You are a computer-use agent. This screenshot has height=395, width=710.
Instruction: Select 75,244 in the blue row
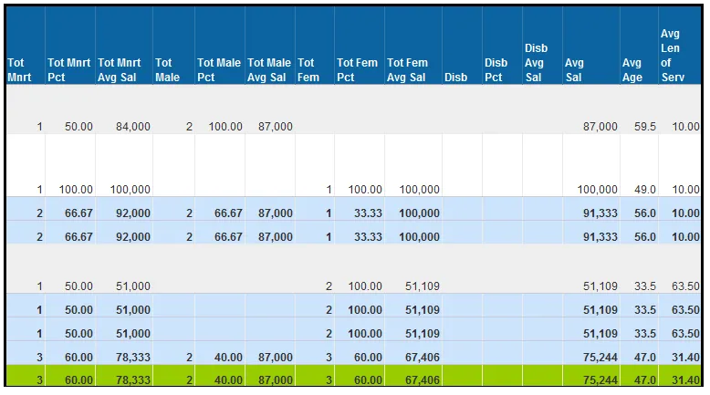pos(600,358)
